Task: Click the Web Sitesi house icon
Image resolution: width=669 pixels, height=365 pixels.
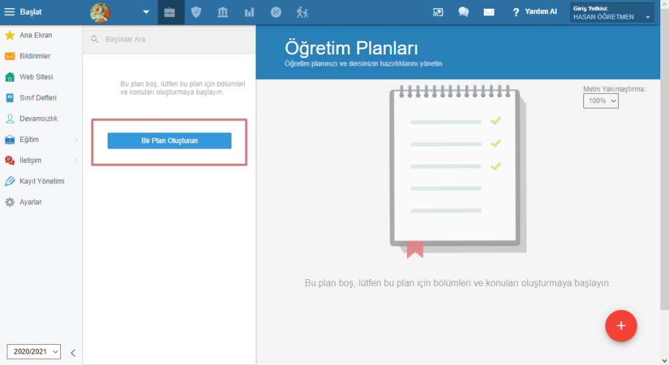Action: point(9,77)
